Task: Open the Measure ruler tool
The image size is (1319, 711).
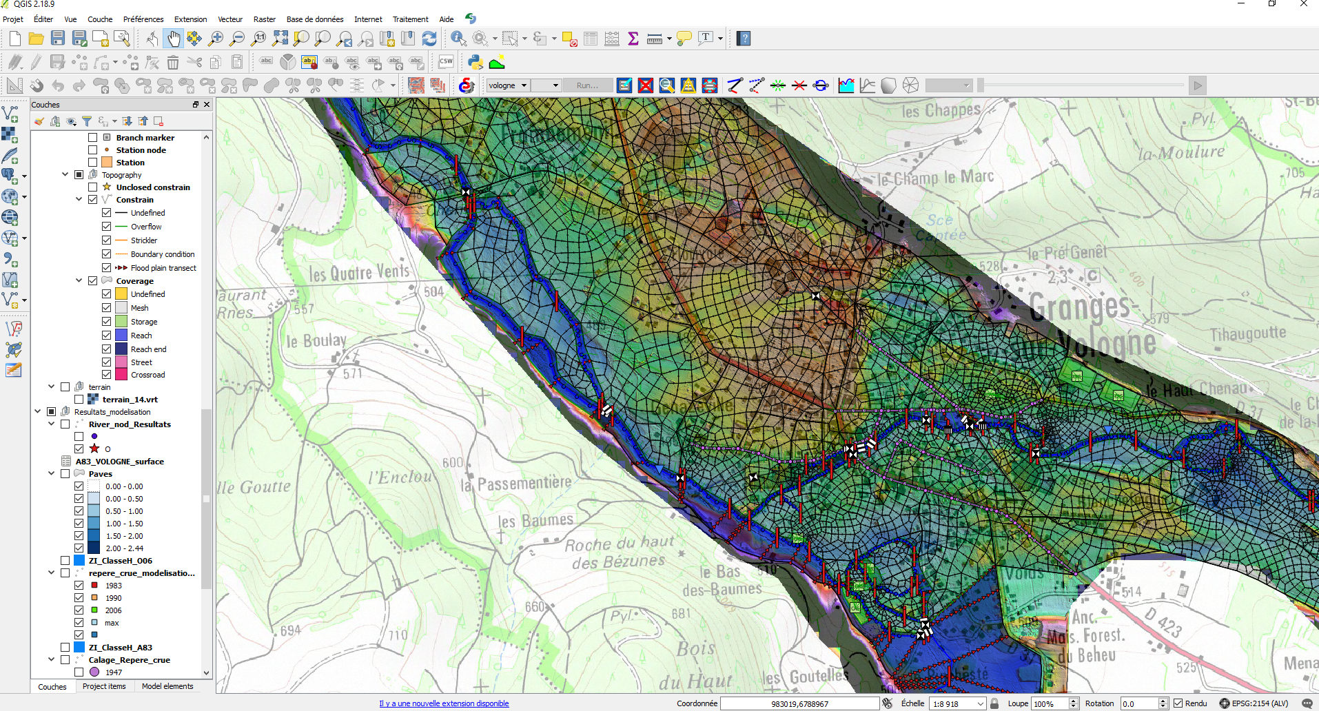Action: 655,39
